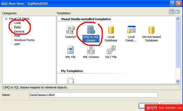Pick the first Local Database template
This screenshot has width=183, height=111.
pos(111,34)
